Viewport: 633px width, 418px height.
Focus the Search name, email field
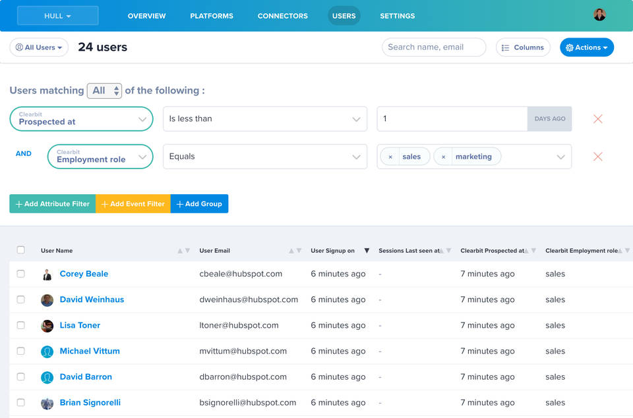point(433,47)
